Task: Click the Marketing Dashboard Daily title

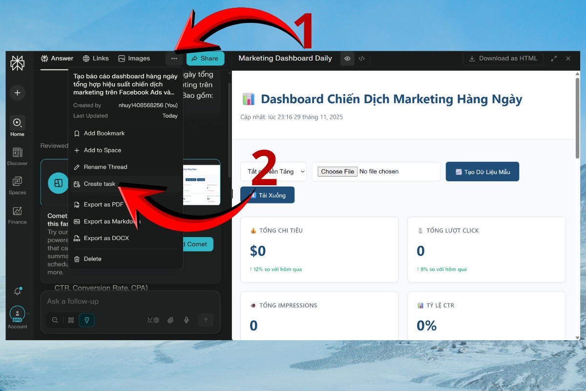Action: [285, 58]
